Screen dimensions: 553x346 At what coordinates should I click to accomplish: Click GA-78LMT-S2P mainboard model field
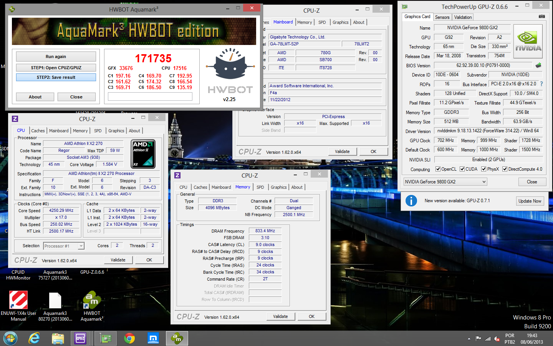tap(305, 44)
